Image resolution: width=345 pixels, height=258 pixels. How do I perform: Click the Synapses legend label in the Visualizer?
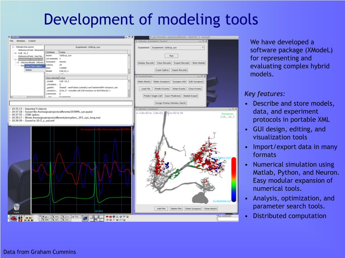point(227,114)
